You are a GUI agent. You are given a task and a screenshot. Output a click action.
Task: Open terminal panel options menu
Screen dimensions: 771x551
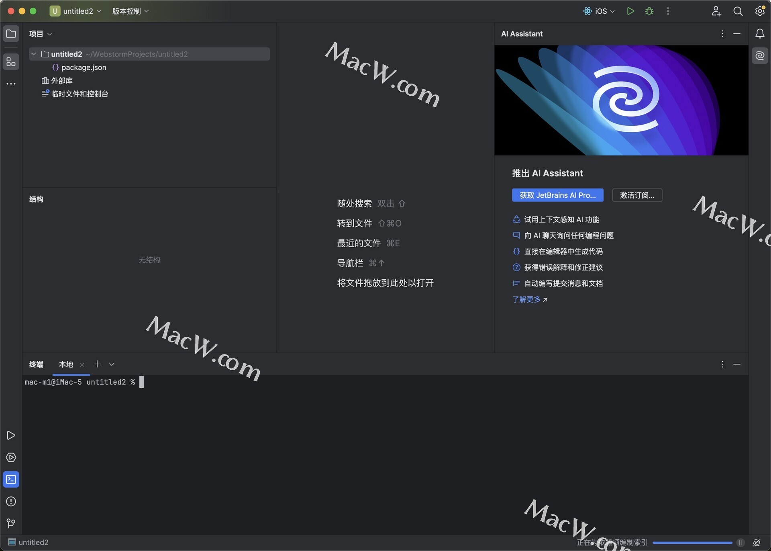[722, 364]
